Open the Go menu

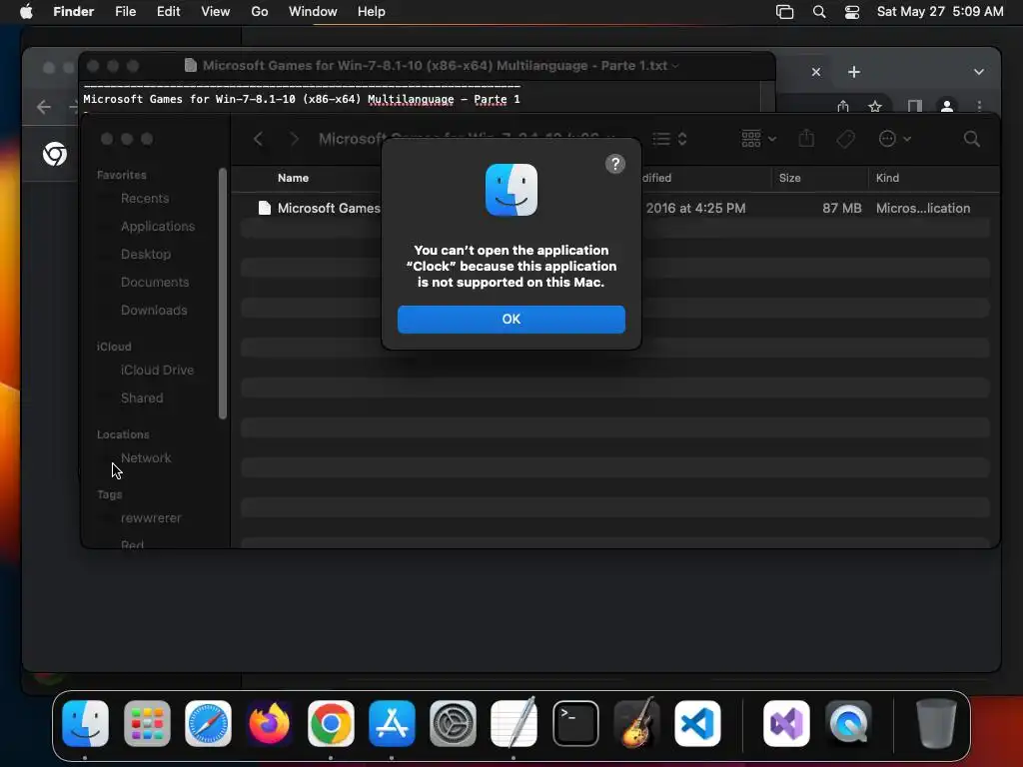[x=260, y=12]
